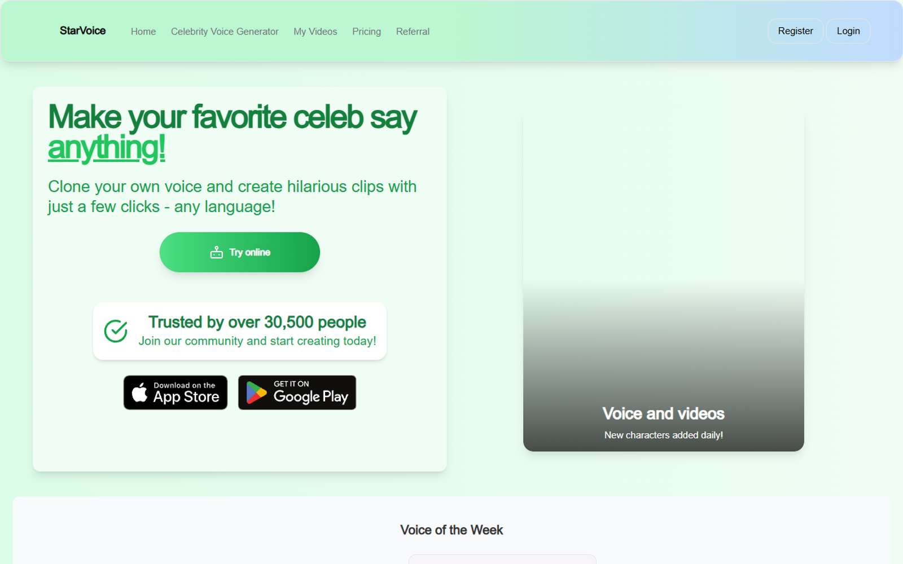
Task: Click the Register button
Action: pyautogui.click(x=795, y=31)
